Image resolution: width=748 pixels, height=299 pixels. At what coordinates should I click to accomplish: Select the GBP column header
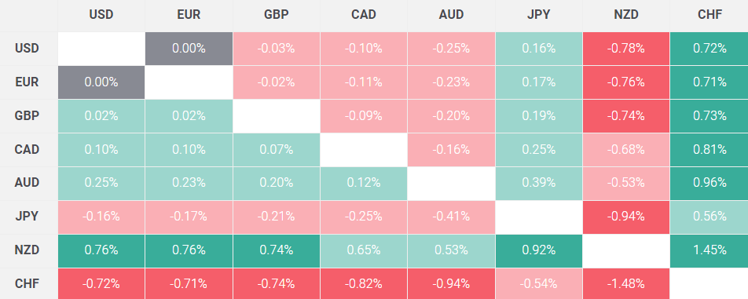pos(277,15)
